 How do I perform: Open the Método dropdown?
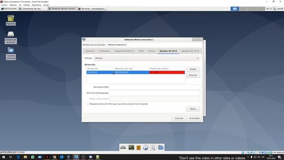click(x=147, y=58)
